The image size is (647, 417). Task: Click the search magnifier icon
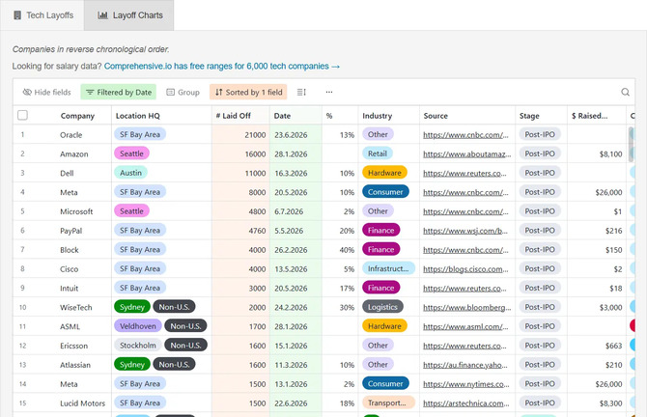point(625,92)
